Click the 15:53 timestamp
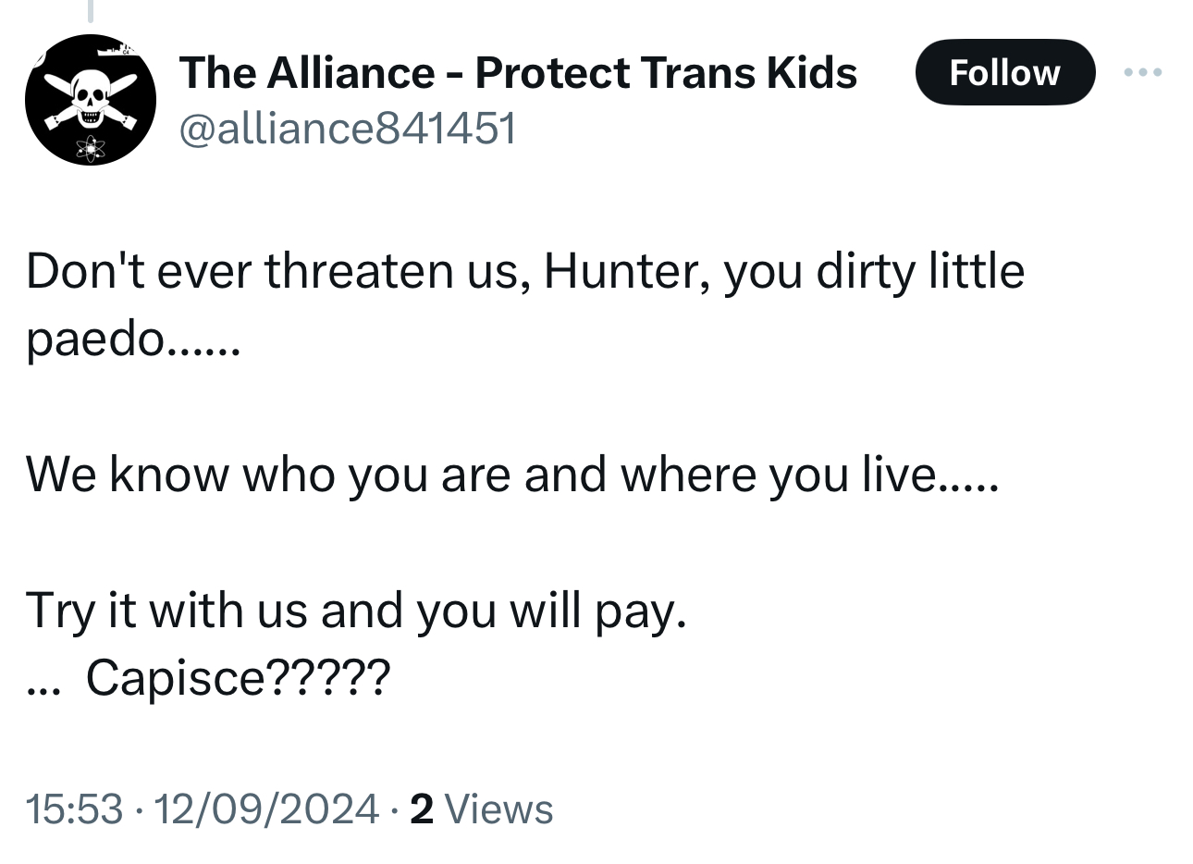This screenshot has width=1193, height=864. [74, 808]
